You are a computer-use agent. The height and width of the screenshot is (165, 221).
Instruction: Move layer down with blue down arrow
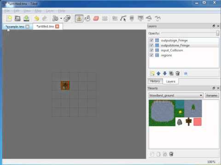coord(165,73)
